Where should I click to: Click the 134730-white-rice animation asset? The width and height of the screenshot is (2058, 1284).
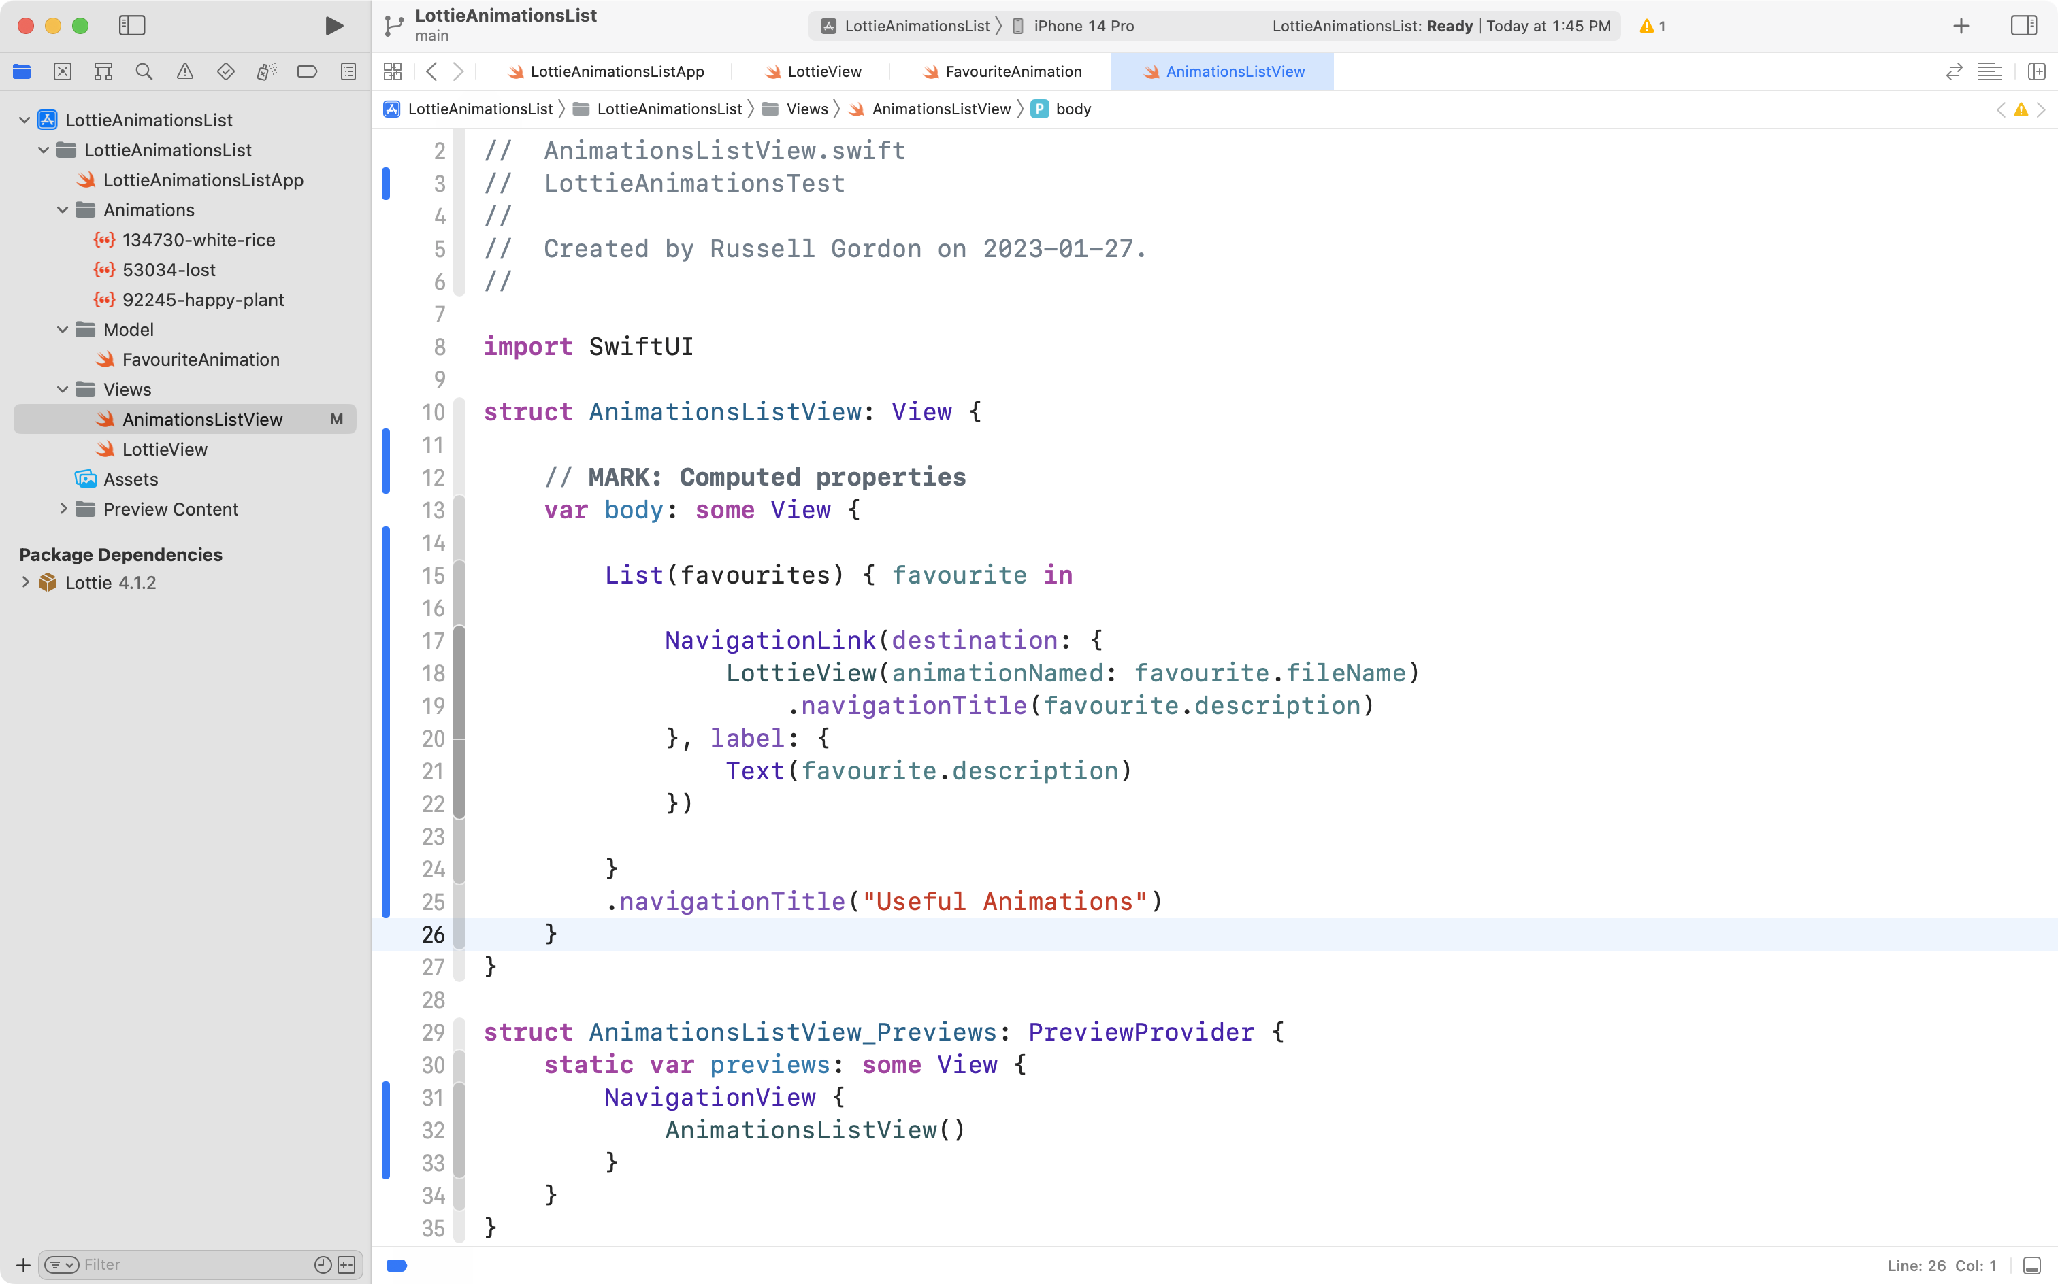tap(198, 238)
